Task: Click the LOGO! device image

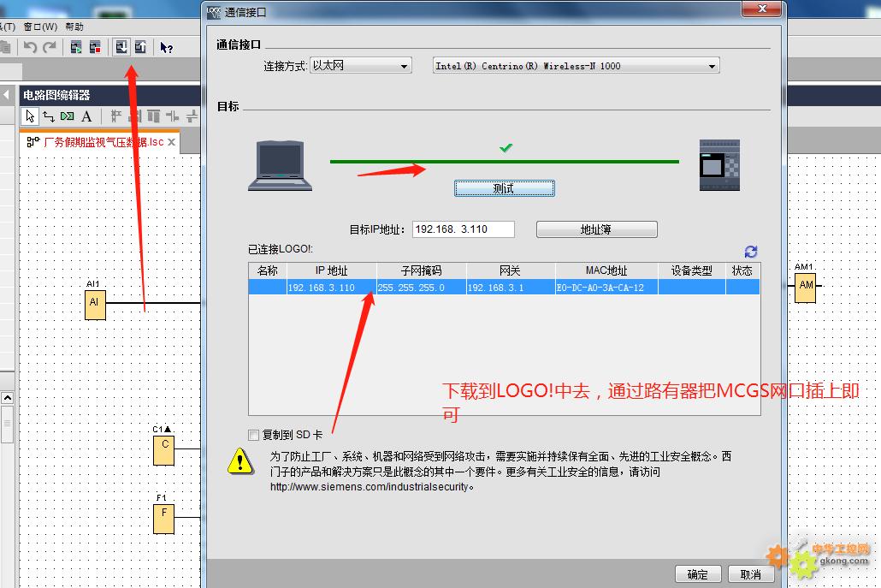Action: click(x=719, y=165)
